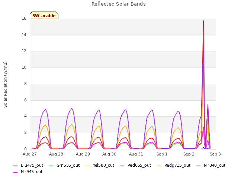Click the green Grn535_out color marker
The height and width of the screenshot is (179, 238).
click(51, 166)
